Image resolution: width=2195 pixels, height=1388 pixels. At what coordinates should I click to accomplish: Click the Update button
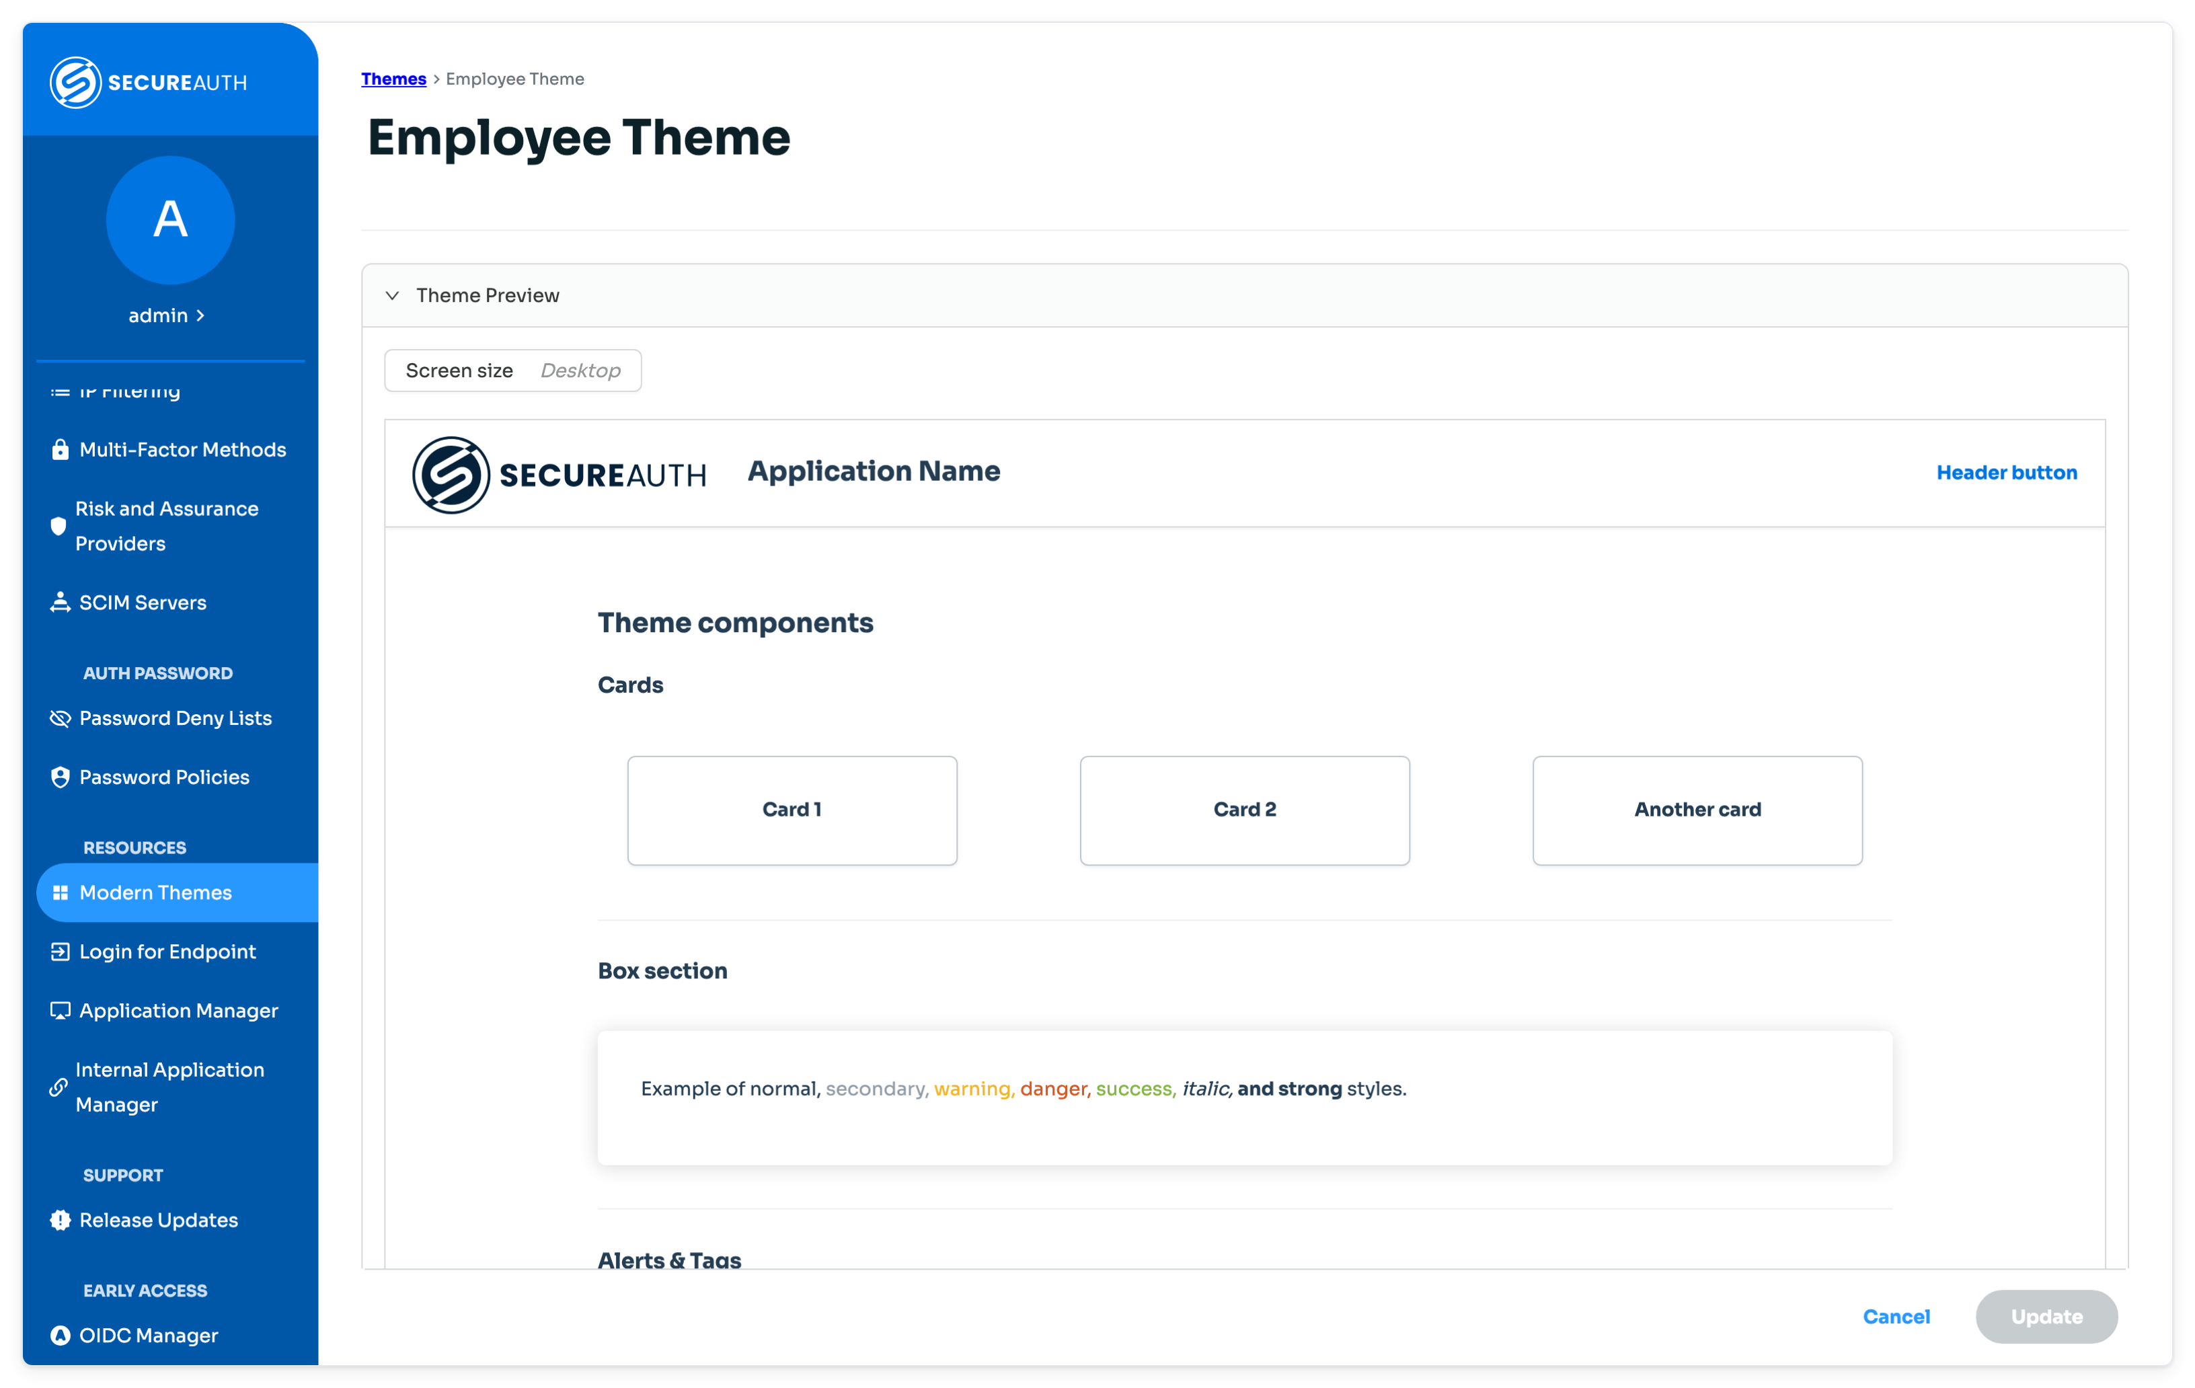[x=2046, y=1317]
